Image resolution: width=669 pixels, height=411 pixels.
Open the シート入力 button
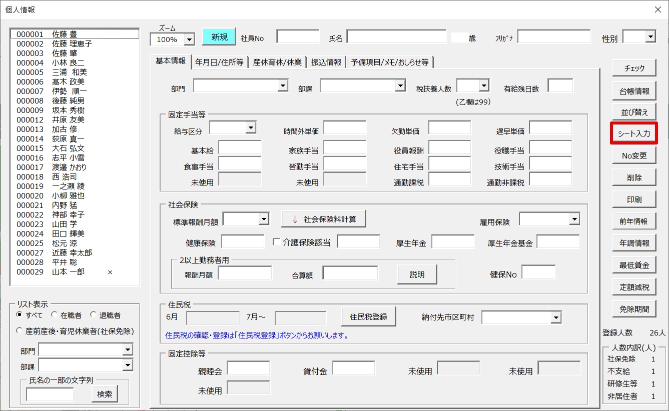(x=634, y=133)
